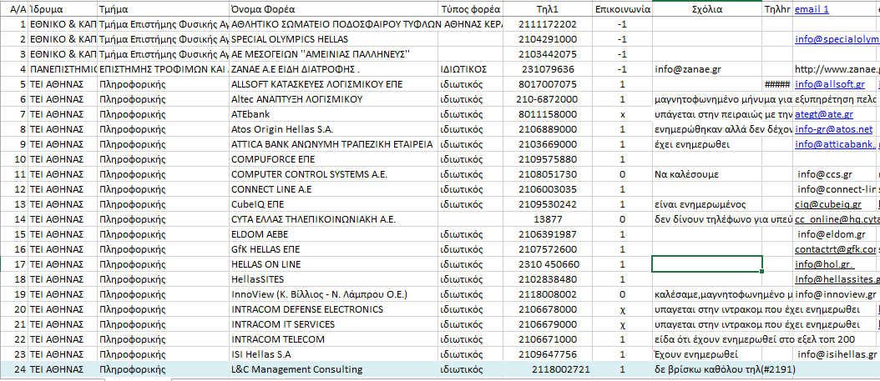880x381 pixels.
Task: Select the Σχόλια cell 'info@zanae.gr'
Action: click(x=707, y=69)
